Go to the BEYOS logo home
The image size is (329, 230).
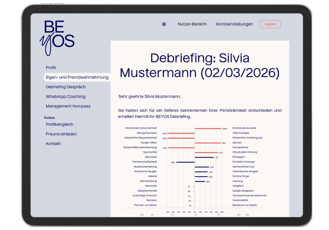coord(57,38)
